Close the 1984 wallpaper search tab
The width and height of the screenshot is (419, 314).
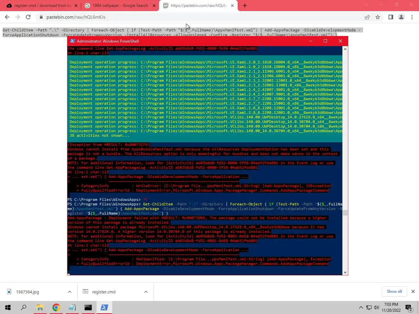(x=154, y=6)
